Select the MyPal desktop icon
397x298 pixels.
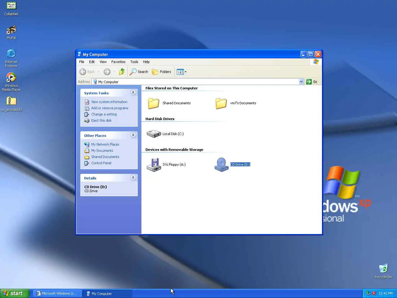coord(11,33)
